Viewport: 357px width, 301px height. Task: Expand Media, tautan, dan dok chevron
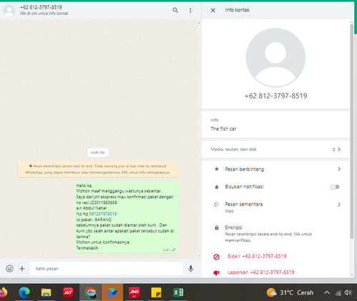(339, 149)
